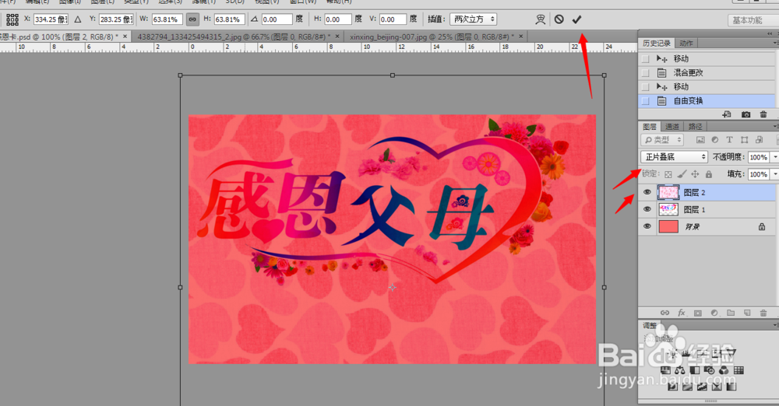Image resolution: width=779 pixels, height=406 pixels.
Task: Open the interpolation 两次立方 dropdown
Action: click(x=473, y=19)
